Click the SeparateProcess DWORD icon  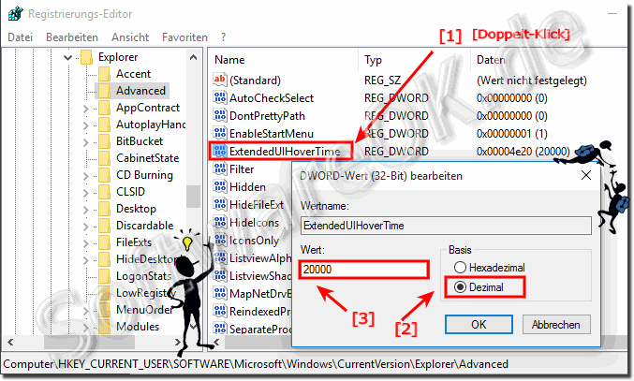(x=219, y=328)
